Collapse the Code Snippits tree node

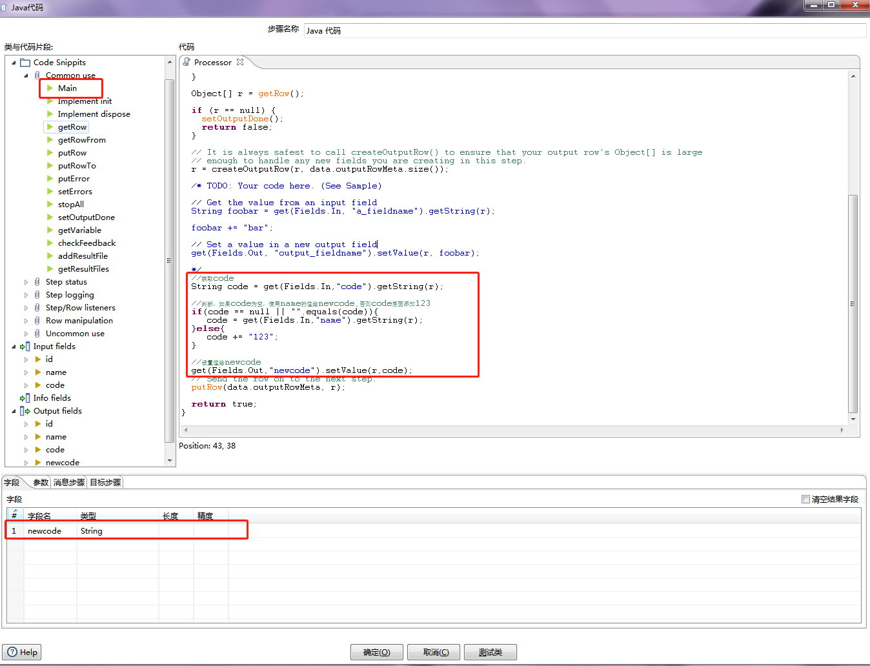[14, 63]
